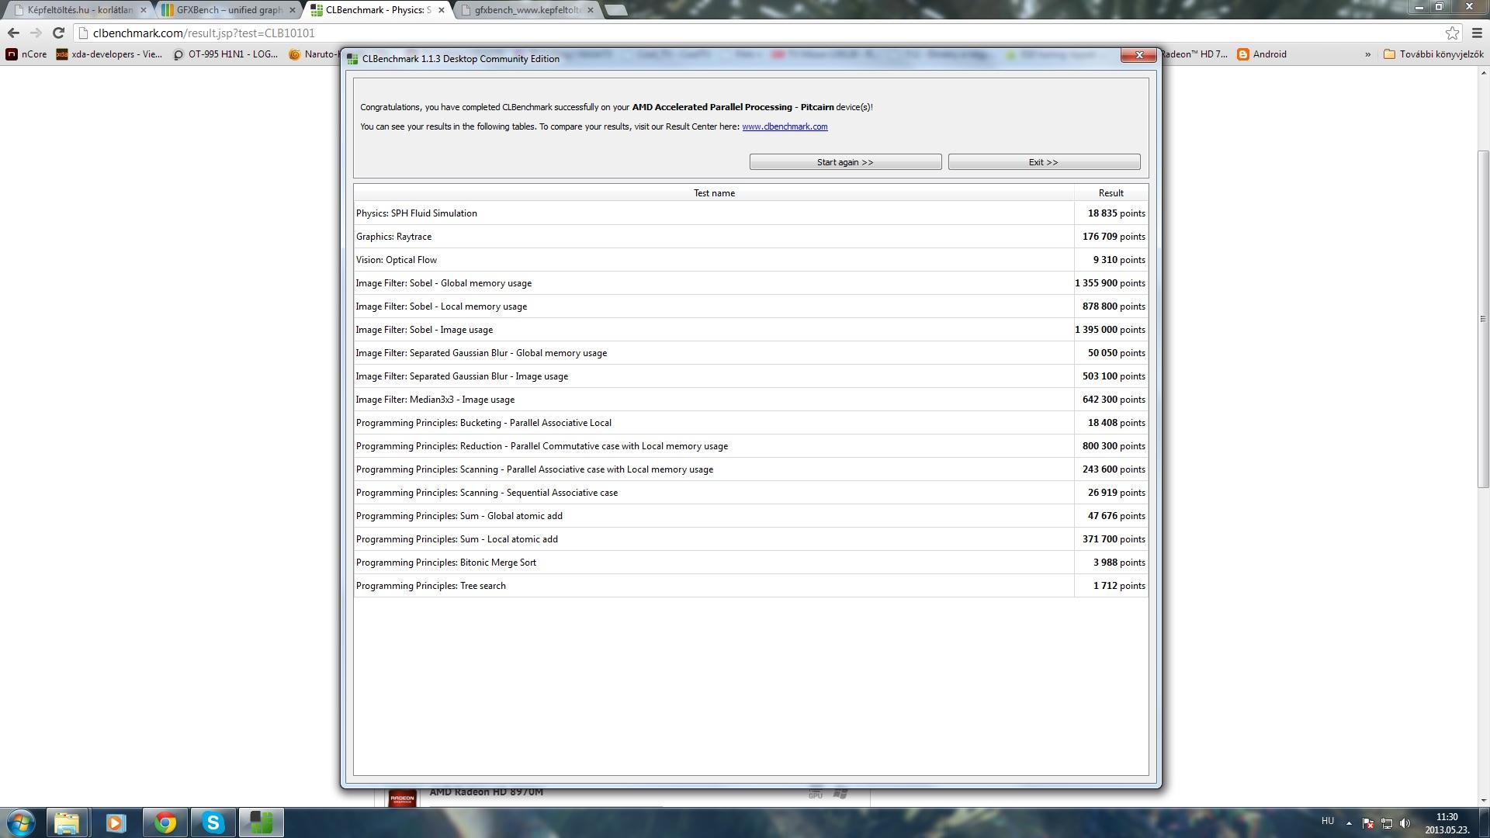1490x838 pixels.
Task: Click browser forward arrow
Action: pos(36,33)
